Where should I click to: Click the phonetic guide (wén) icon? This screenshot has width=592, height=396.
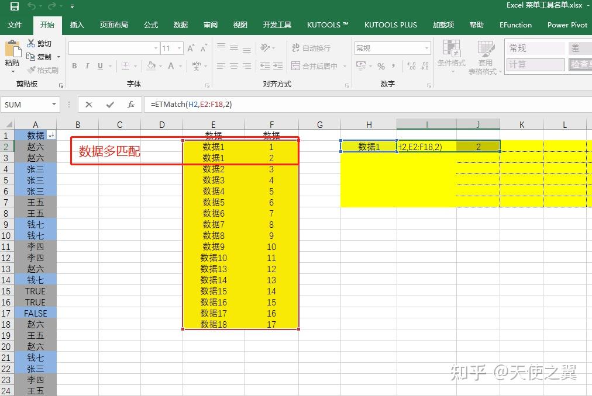(x=197, y=65)
